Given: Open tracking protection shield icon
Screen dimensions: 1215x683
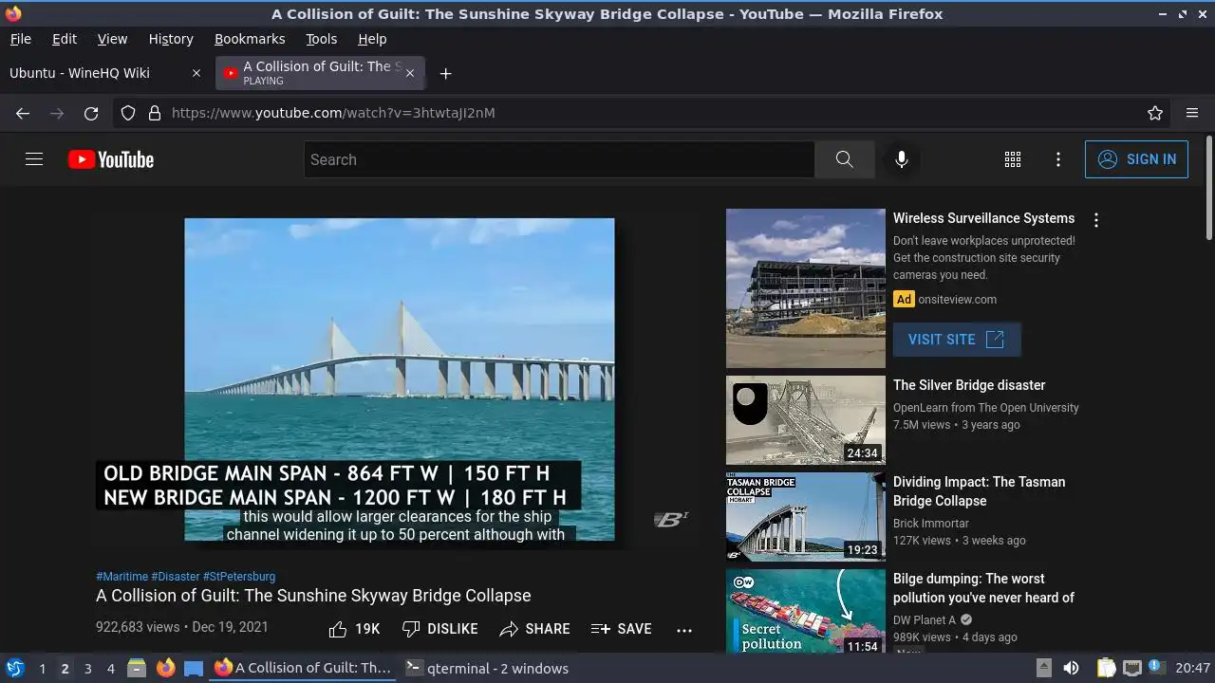Looking at the screenshot, I should (x=128, y=113).
